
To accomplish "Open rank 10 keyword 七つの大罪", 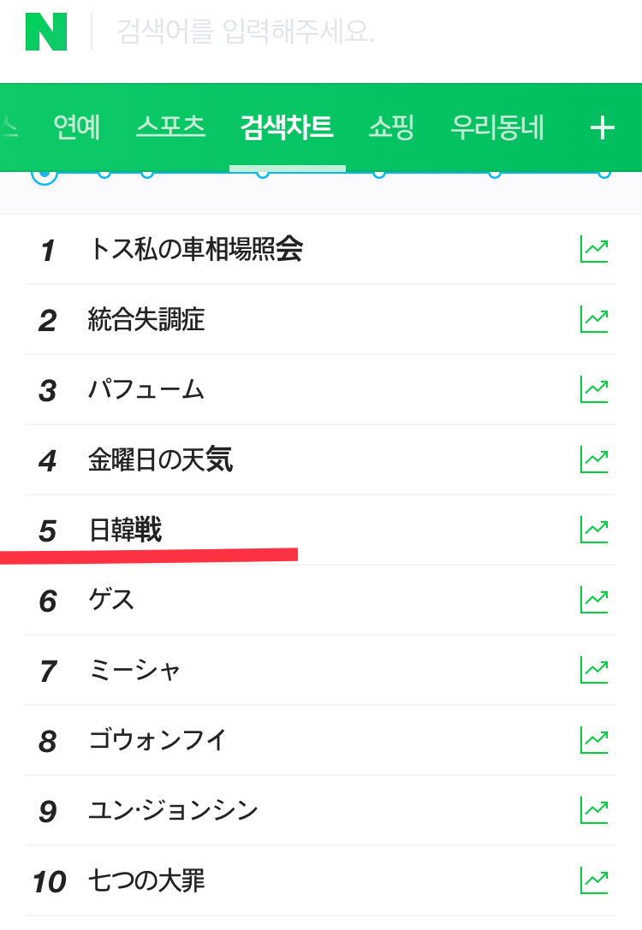I will click(146, 881).
